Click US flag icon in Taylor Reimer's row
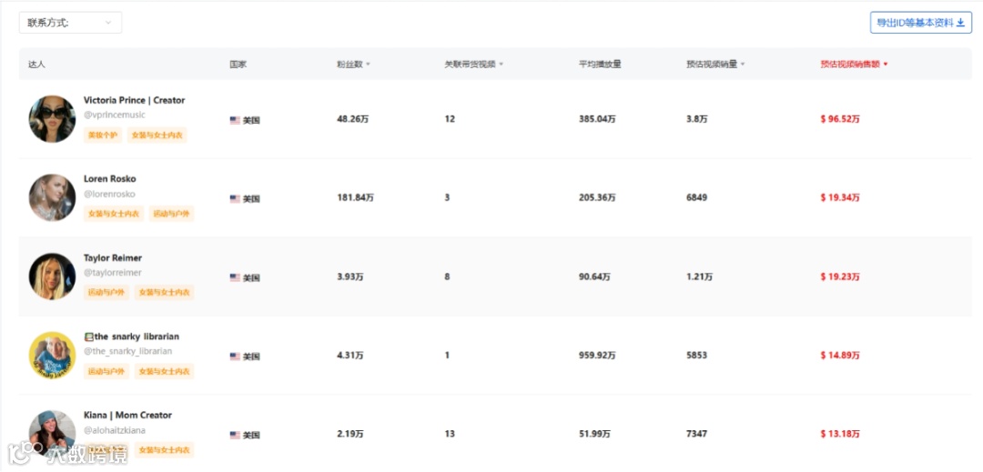Image resolution: width=983 pixels, height=472 pixels. pyautogui.click(x=235, y=277)
